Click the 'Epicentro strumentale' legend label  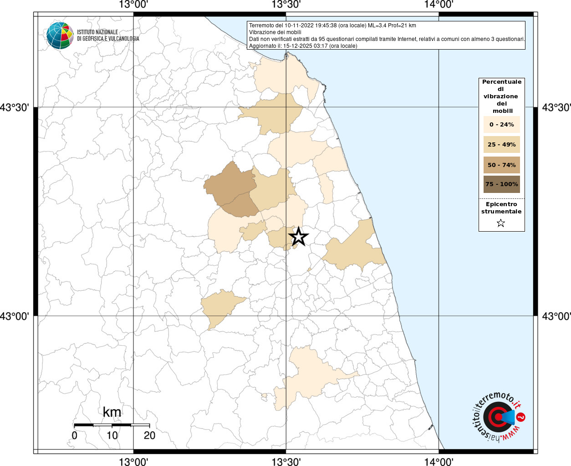[501, 208]
